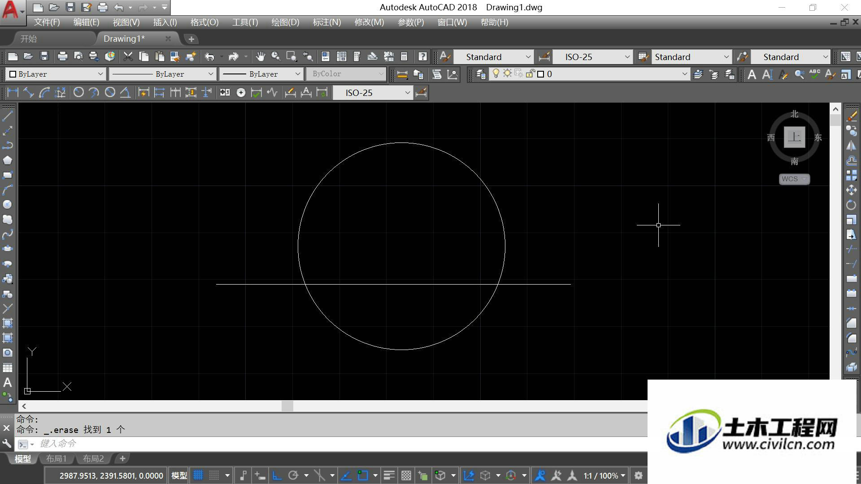The width and height of the screenshot is (861, 484).
Task: Select the Mirror tool
Action: click(x=851, y=146)
